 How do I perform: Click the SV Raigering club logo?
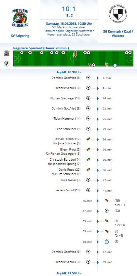point(20,18)
